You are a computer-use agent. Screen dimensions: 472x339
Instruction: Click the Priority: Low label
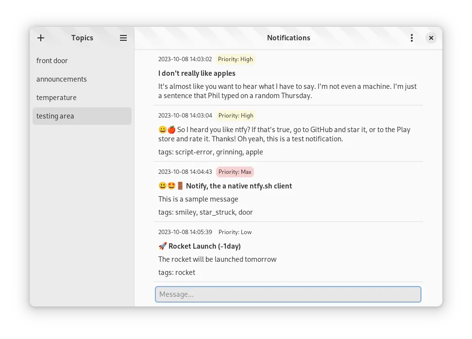pos(235,232)
